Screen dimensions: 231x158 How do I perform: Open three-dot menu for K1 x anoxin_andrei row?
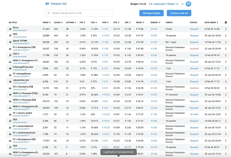[x=226, y=114]
